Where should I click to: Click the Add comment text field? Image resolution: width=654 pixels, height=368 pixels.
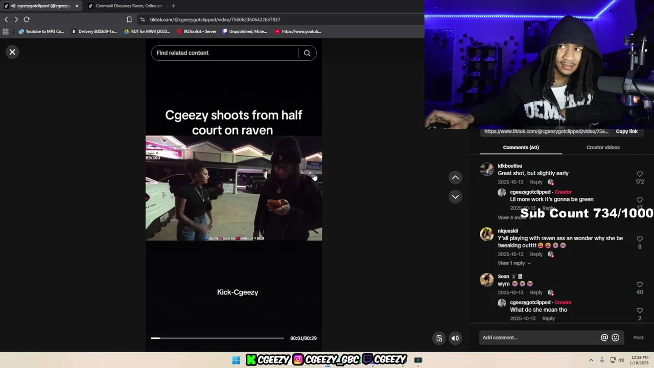coord(539,337)
